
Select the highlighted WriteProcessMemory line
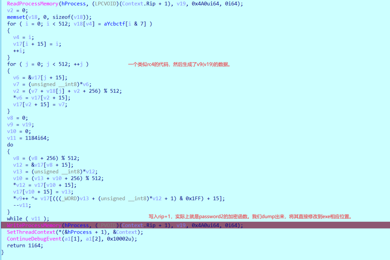[x=195, y=225]
